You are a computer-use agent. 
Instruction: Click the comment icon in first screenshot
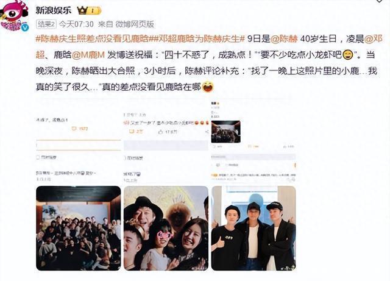pos(74,129)
